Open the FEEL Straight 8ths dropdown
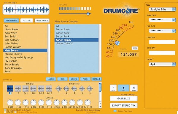 coord(162,10)
